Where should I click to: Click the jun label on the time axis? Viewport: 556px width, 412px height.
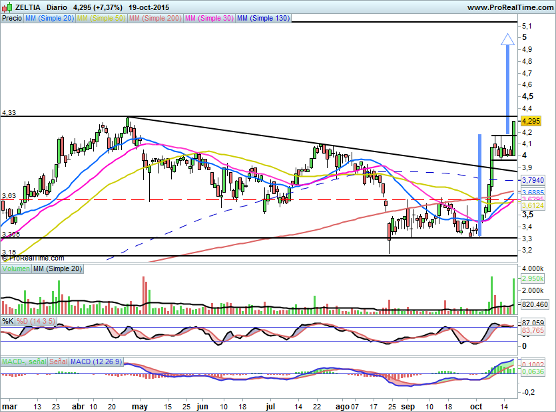click(202, 406)
